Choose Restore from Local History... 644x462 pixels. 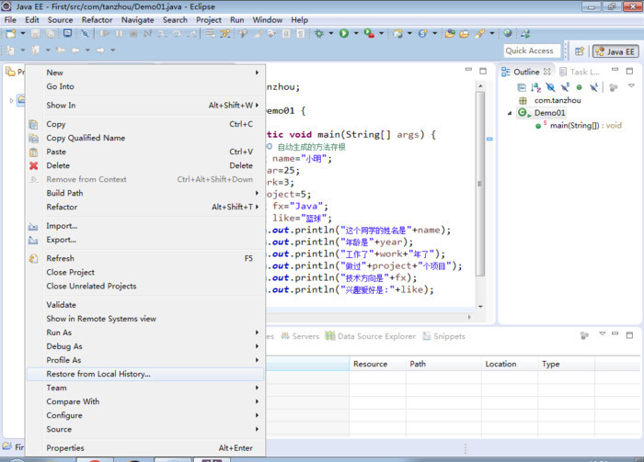pyautogui.click(x=145, y=374)
